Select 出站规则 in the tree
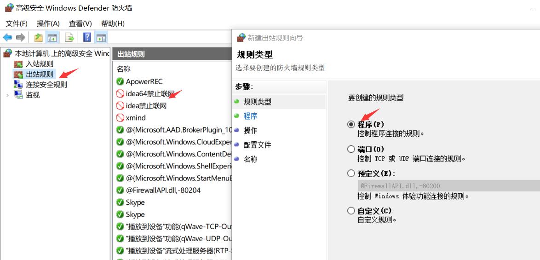 point(40,74)
